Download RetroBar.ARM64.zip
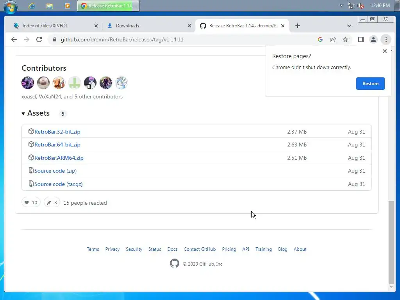 [x=59, y=158]
